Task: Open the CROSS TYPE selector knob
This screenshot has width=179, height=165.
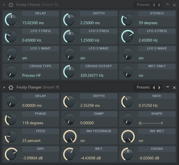Action: [12, 72]
